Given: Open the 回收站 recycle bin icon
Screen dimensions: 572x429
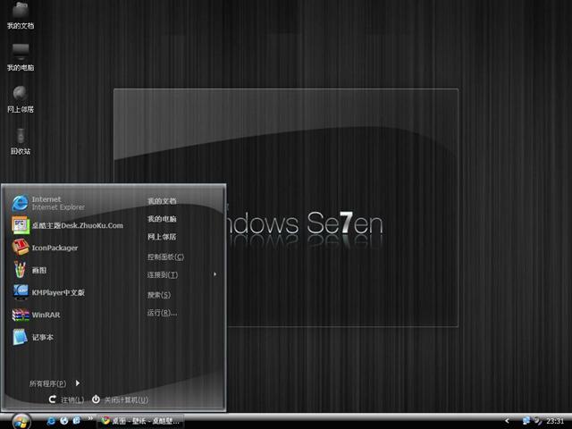Looking at the screenshot, I should 21,141.
